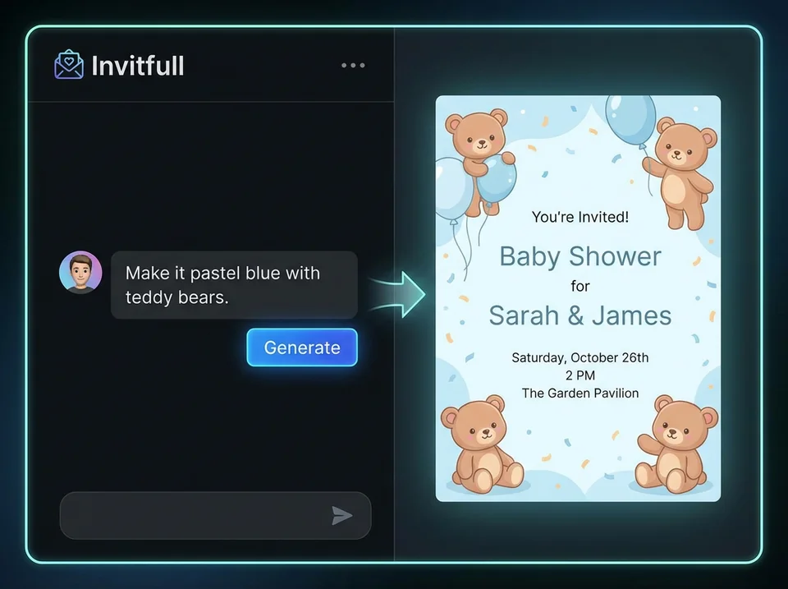Select the teddy bear invitation preview card
This screenshot has width=788, height=589.
click(578, 298)
